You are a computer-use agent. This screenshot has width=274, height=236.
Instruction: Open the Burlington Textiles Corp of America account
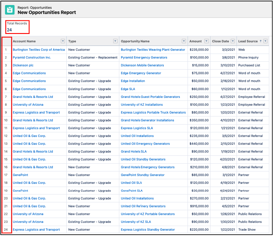[39, 50]
